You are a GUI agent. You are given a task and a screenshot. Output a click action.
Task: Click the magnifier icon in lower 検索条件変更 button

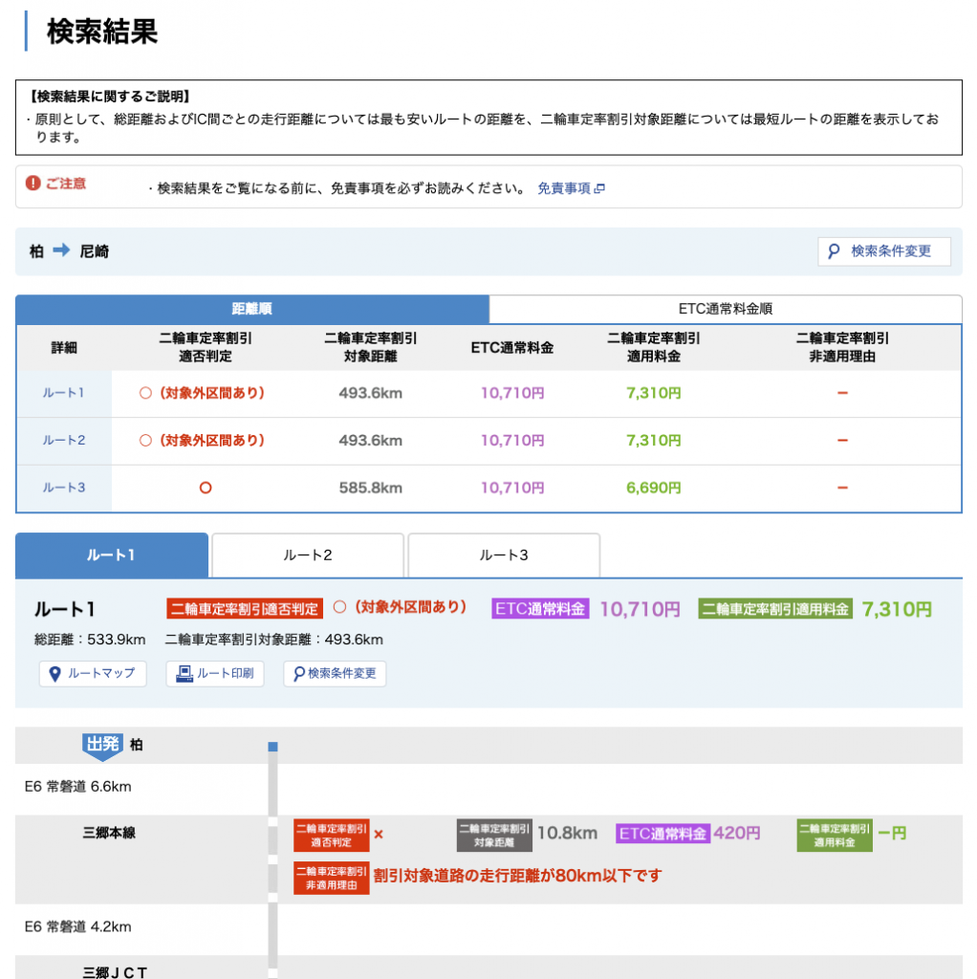(x=299, y=673)
